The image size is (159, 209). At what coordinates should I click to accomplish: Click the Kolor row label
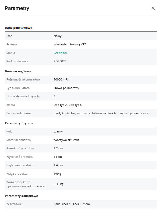[x=10, y=131]
